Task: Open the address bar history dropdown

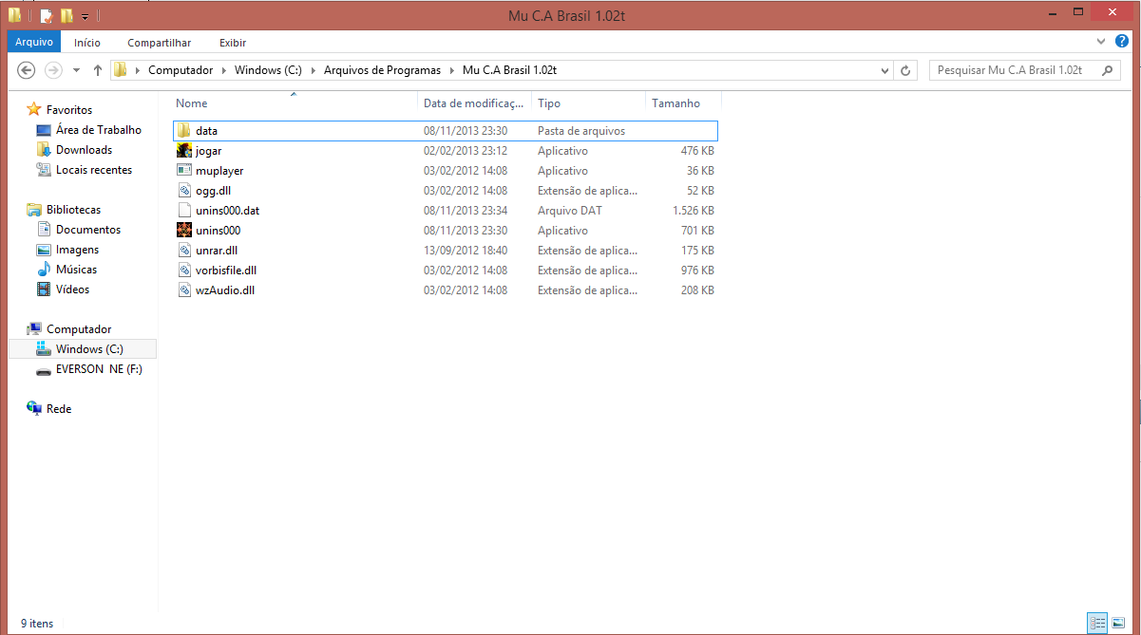Action: coord(884,70)
